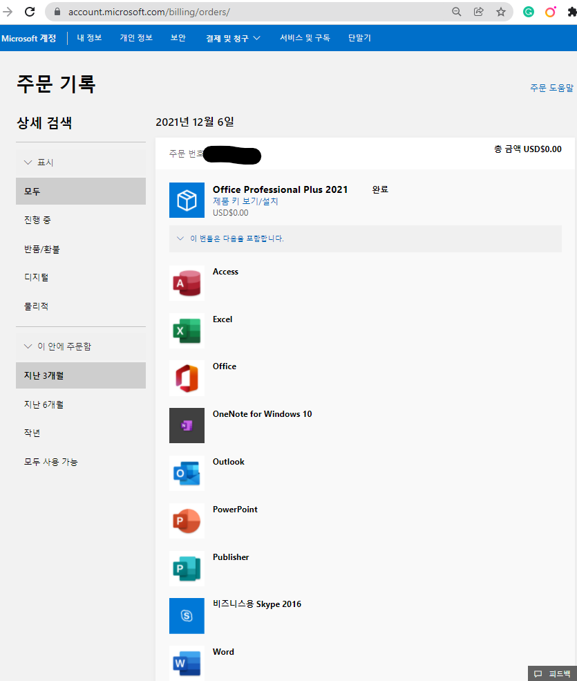Image resolution: width=577 pixels, height=681 pixels.
Task: Open the Microsoft 계정 home link
Action: (x=28, y=38)
